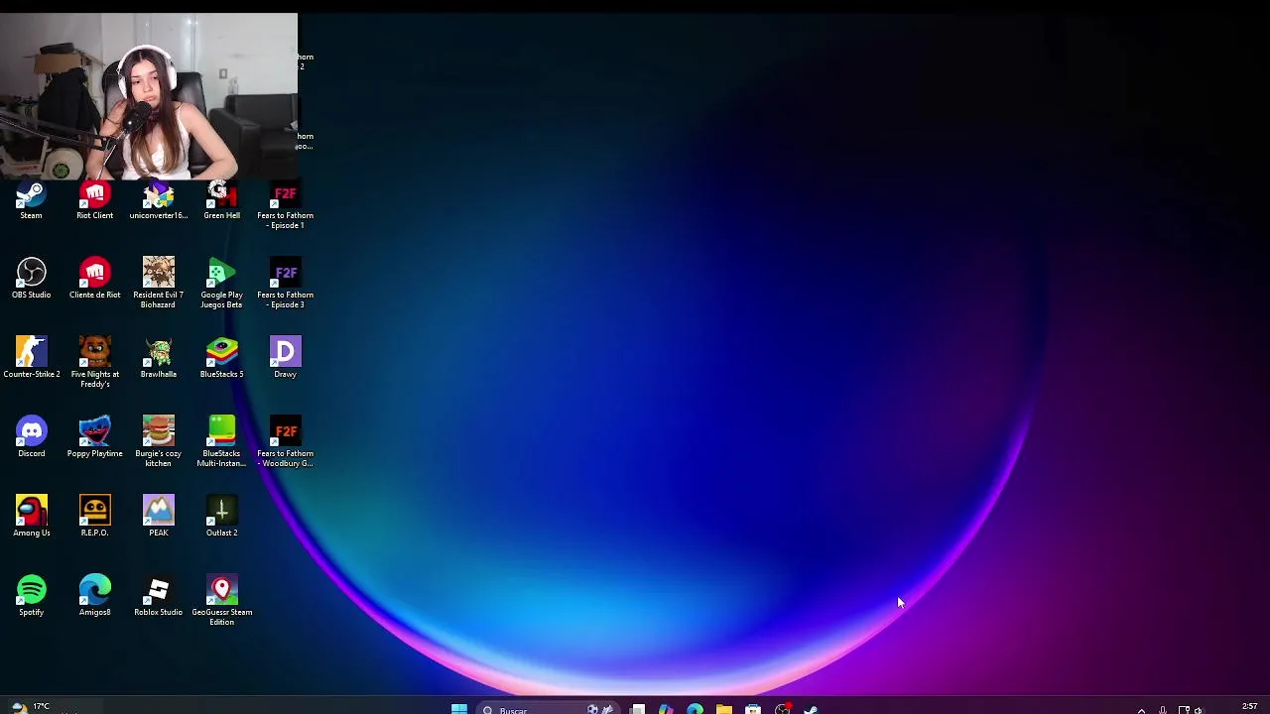Select the Roblox Studio icon
The width and height of the screenshot is (1270, 714).
pyautogui.click(x=158, y=596)
